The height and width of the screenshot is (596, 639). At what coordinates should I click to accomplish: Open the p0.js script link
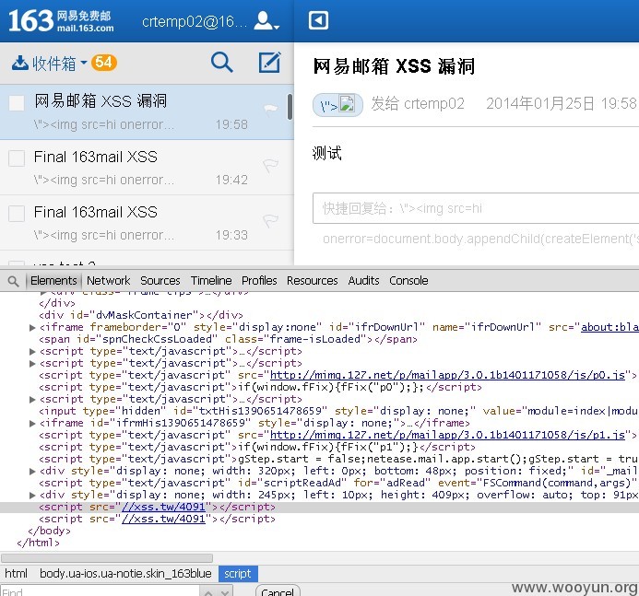point(447,375)
